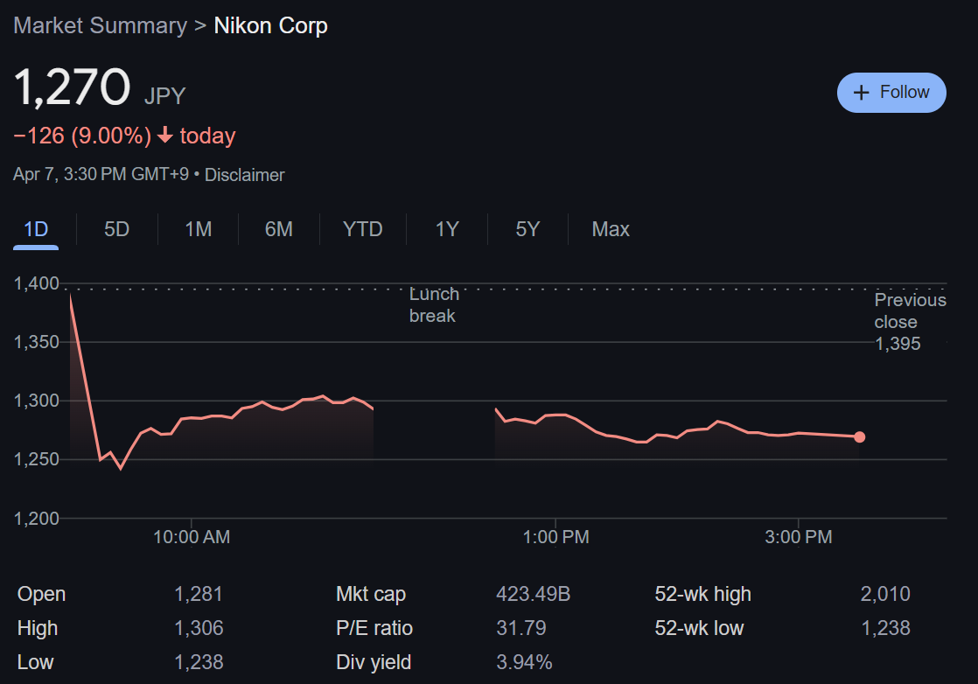Click the red down arrow beside today
The image size is (978, 684).
pos(165,136)
